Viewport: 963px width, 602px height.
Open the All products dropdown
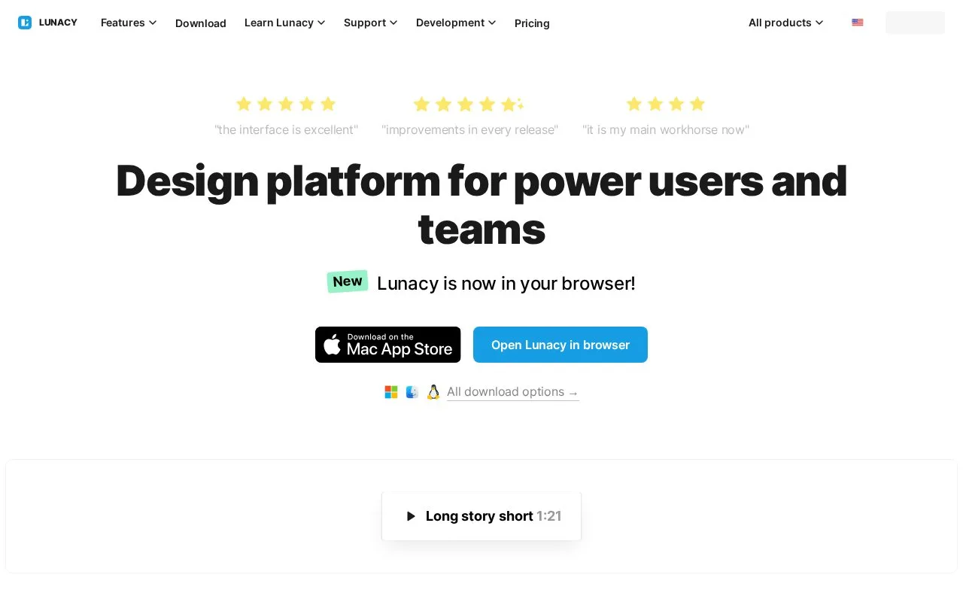coord(786,23)
